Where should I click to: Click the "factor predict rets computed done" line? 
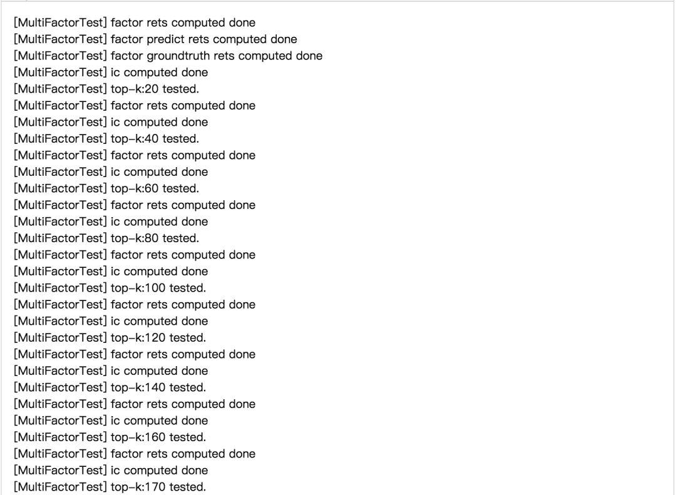[x=155, y=39]
